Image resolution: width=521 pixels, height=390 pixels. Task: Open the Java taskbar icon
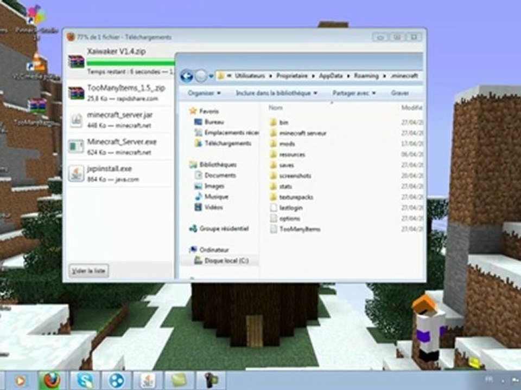point(147,380)
